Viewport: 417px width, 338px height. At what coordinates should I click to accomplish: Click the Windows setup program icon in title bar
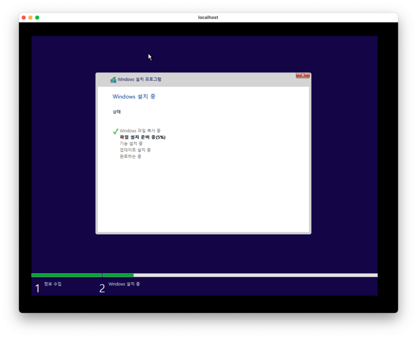[113, 80]
